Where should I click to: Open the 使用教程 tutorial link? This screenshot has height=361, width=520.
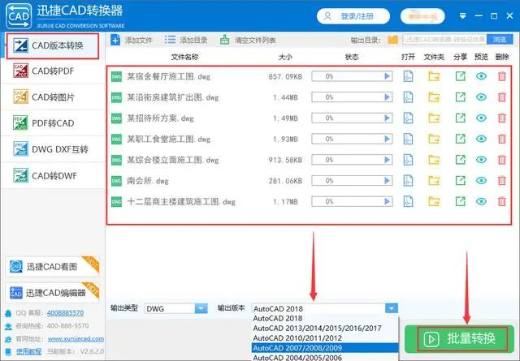(x=28, y=351)
